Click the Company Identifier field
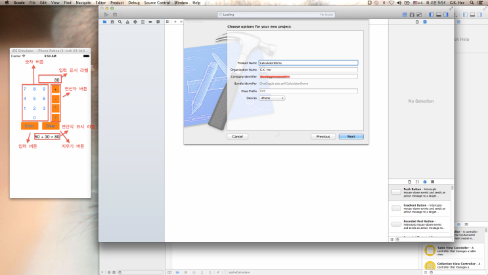Screen dimensions: 488x275 click(309, 76)
